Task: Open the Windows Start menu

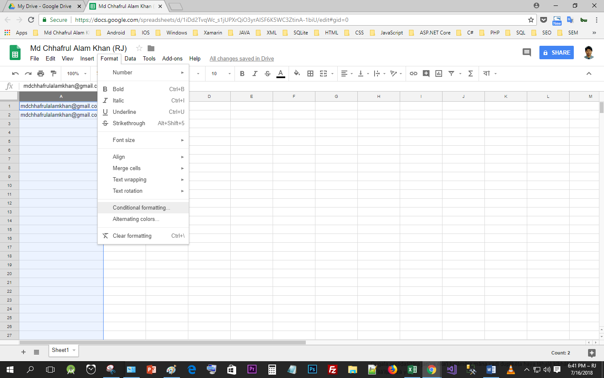Action: 10,370
